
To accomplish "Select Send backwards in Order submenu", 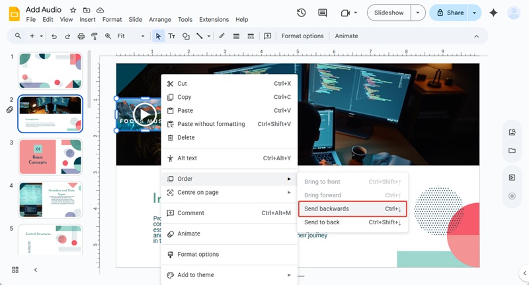I will pos(352,208).
